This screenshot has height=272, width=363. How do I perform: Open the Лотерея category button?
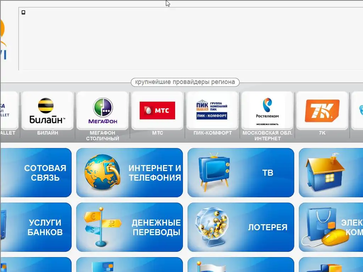click(241, 227)
